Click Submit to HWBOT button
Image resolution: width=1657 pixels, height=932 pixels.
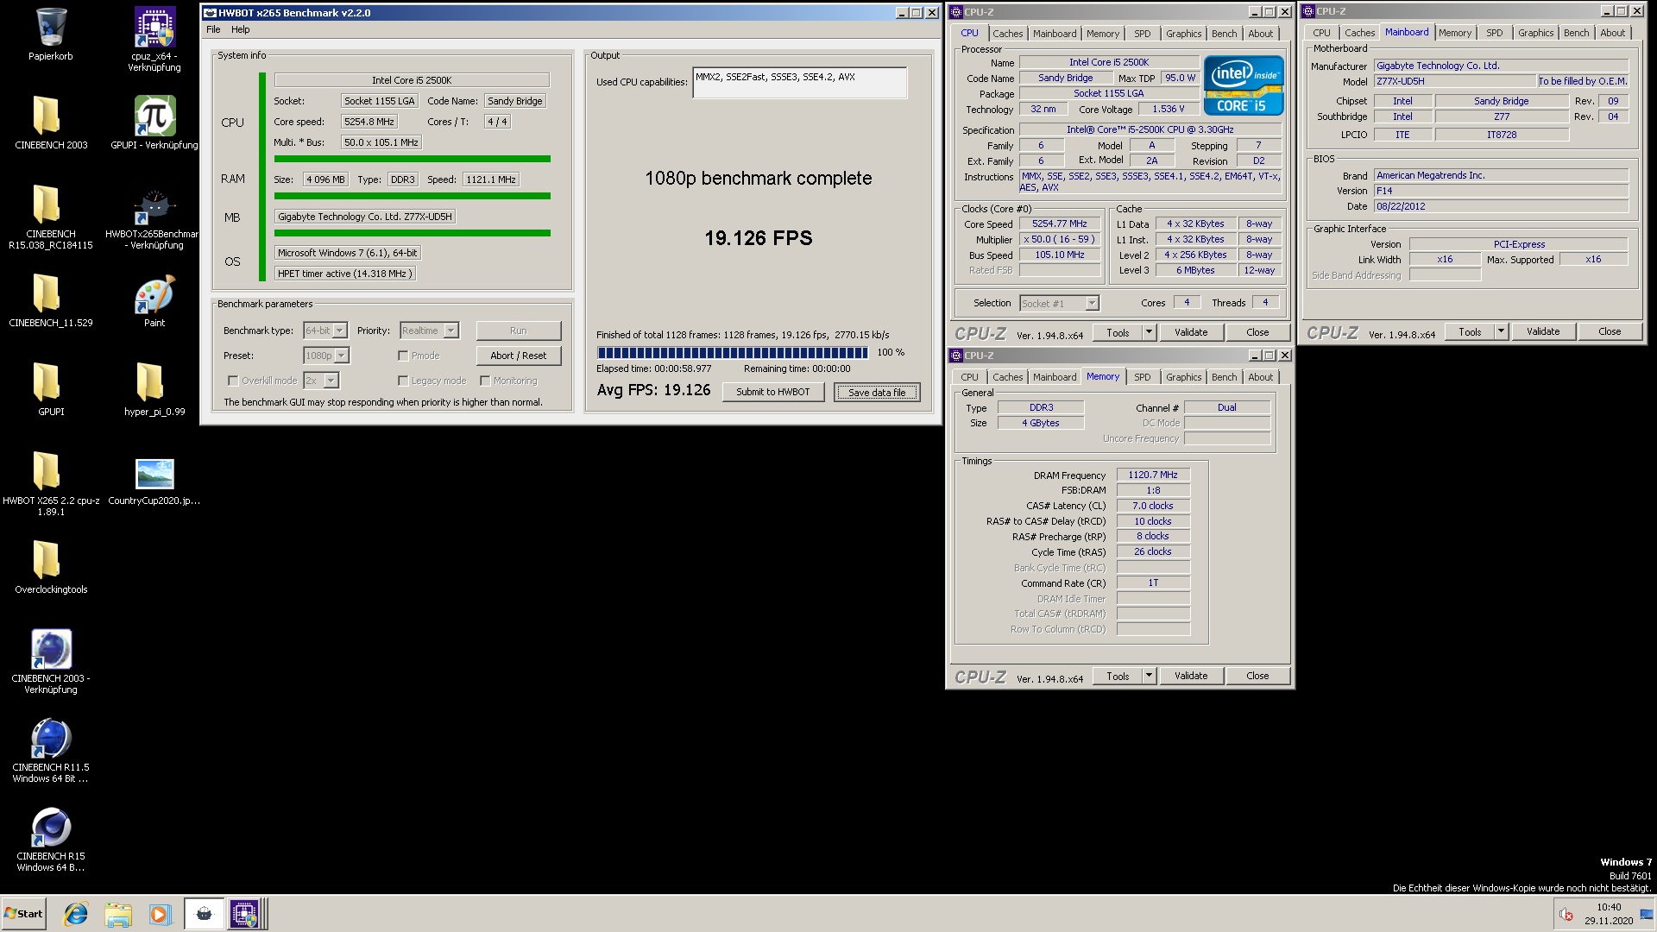tap(773, 392)
